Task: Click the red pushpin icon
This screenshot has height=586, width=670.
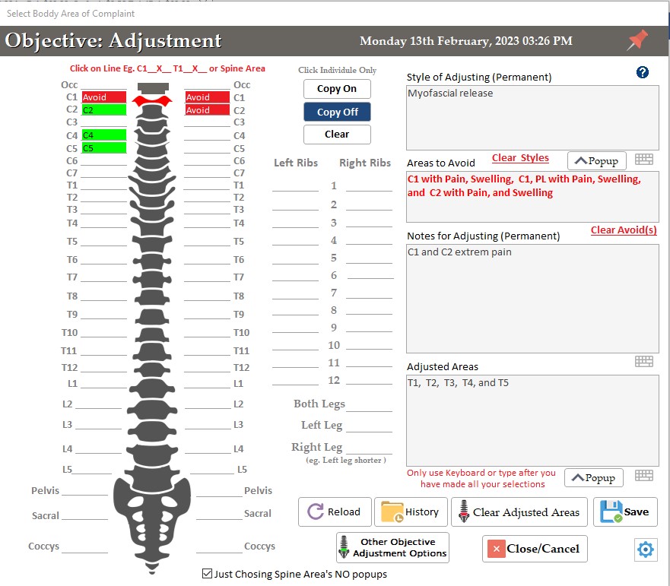Action: point(637,41)
